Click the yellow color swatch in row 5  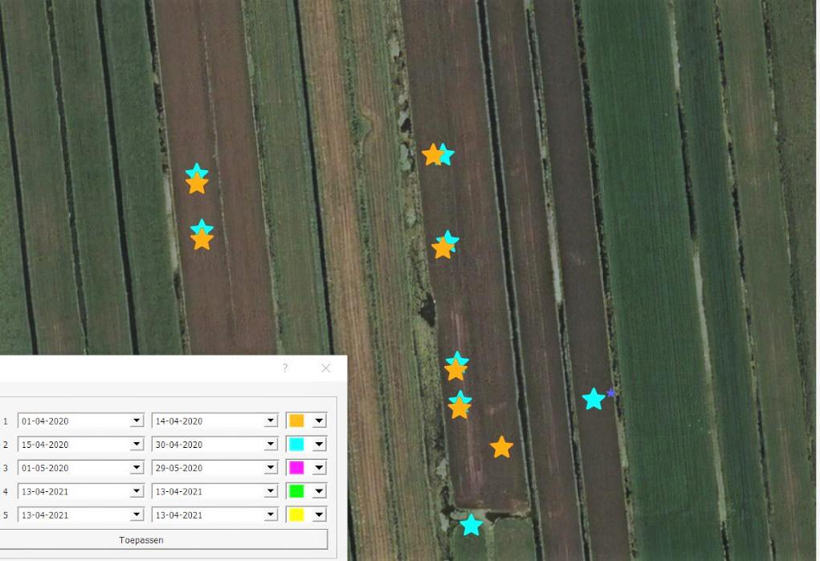pyautogui.click(x=296, y=514)
